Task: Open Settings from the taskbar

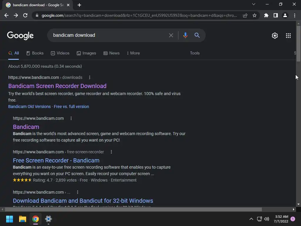Action: 49,219
